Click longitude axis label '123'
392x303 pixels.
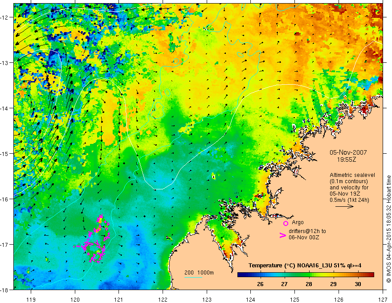207,299
